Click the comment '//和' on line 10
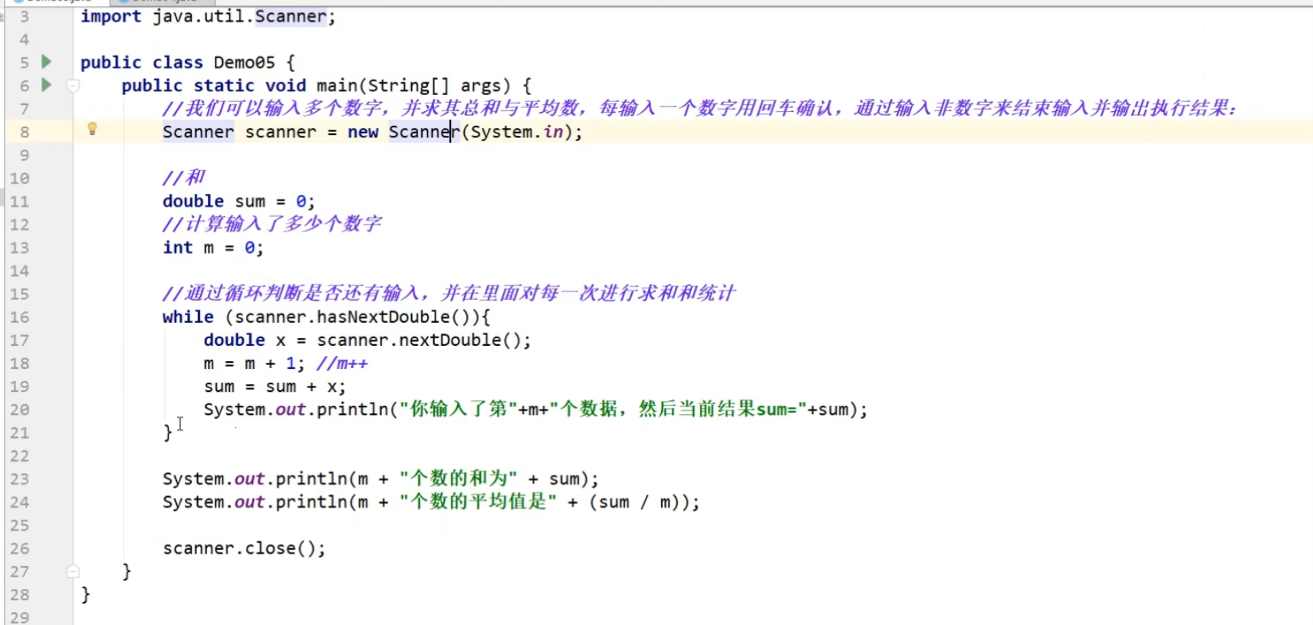The height and width of the screenshot is (625, 1313). pos(183,178)
